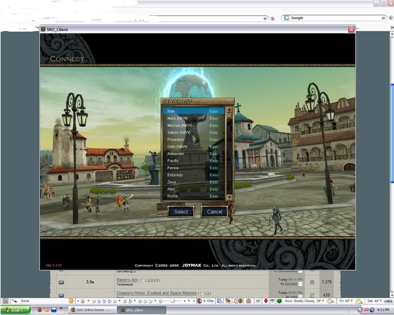Choose Mars (NEW) in server list

coord(194,118)
